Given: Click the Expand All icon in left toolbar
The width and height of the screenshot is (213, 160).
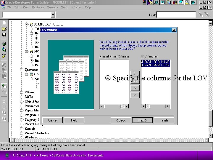Looking at the screenshot, I should pyautogui.click(x=4, y=113).
